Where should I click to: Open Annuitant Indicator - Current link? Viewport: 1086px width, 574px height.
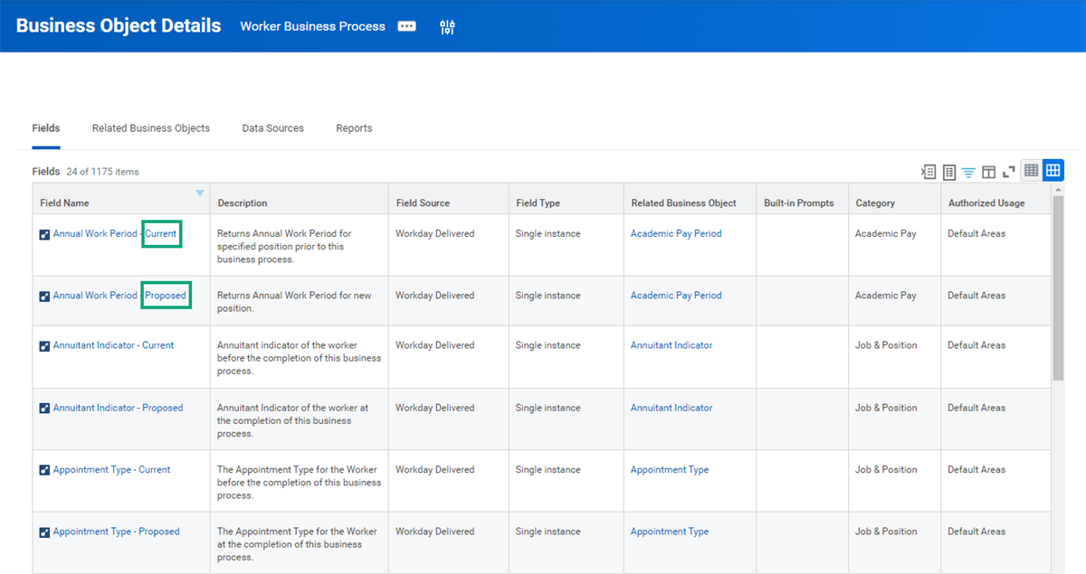point(113,345)
